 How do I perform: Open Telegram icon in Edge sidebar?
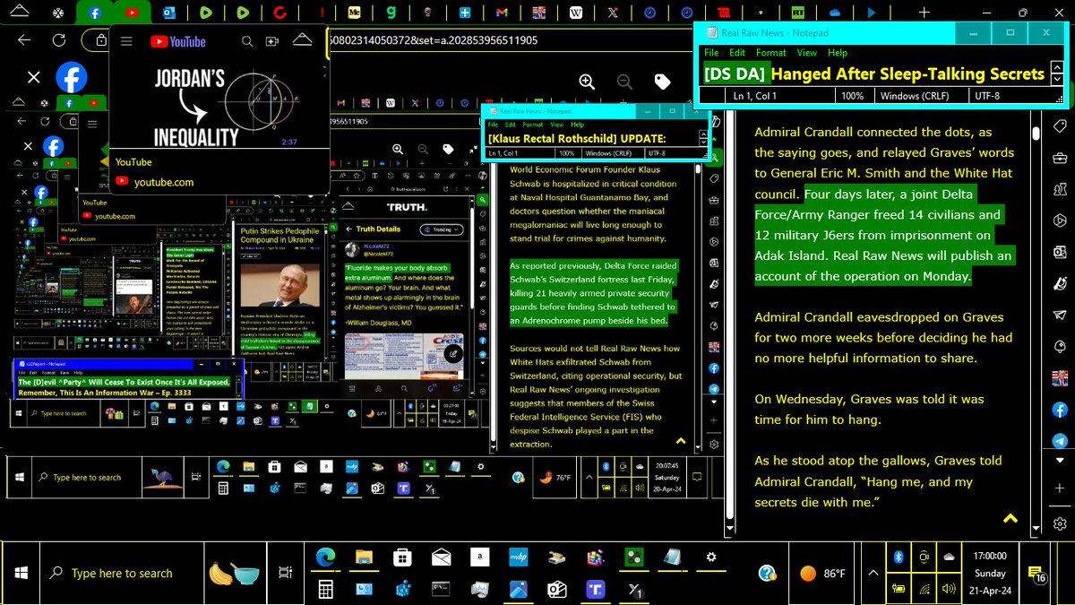pyautogui.click(x=1060, y=441)
